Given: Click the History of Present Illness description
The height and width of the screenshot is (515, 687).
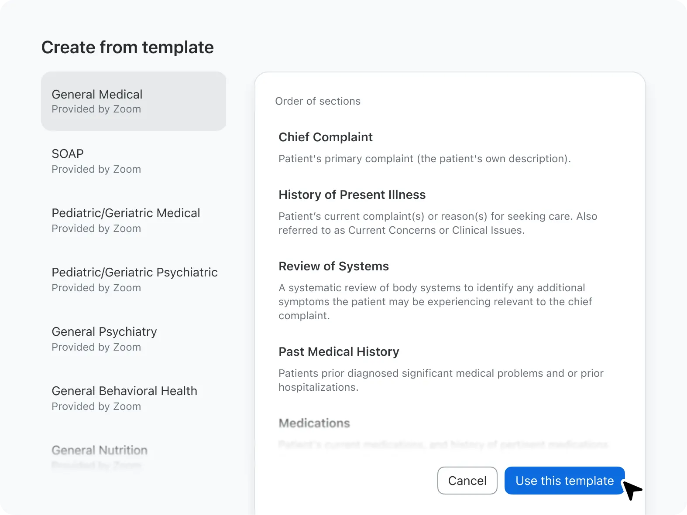Looking at the screenshot, I should pos(437,223).
